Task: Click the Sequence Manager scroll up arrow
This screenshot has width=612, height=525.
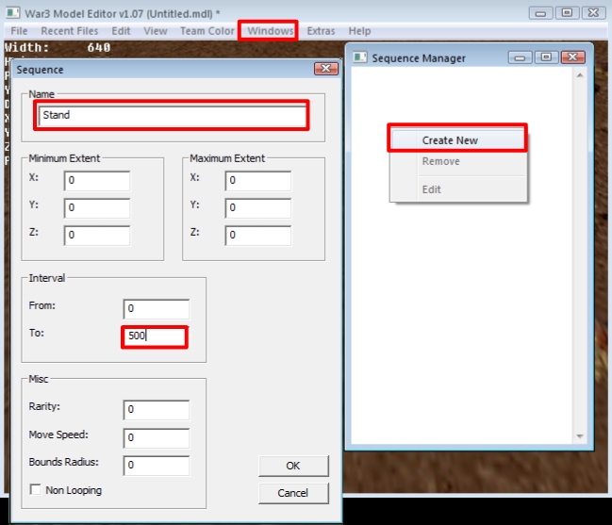Action: tap(580, 75)
